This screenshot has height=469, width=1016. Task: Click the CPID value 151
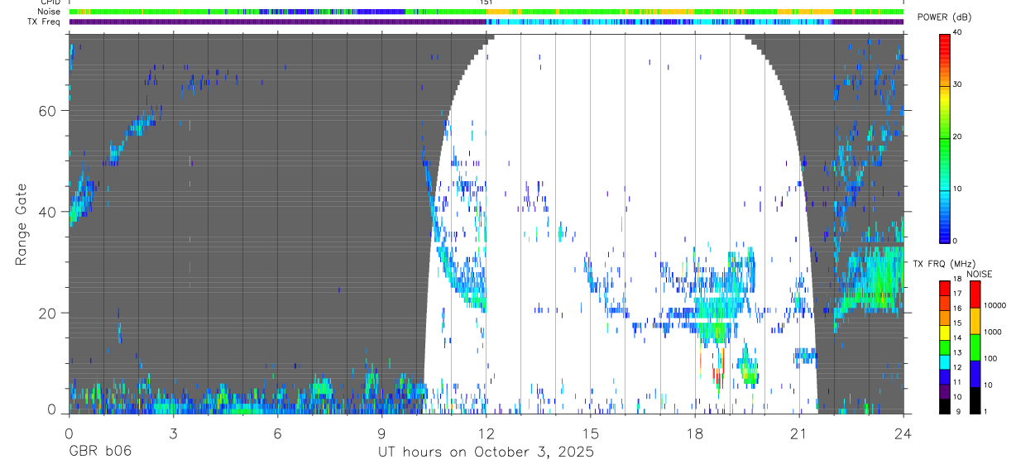point(486,2)
